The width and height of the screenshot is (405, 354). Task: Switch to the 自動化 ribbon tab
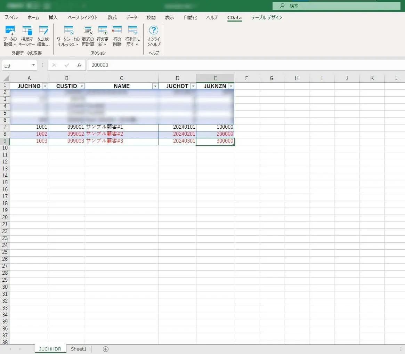(190, 17)
